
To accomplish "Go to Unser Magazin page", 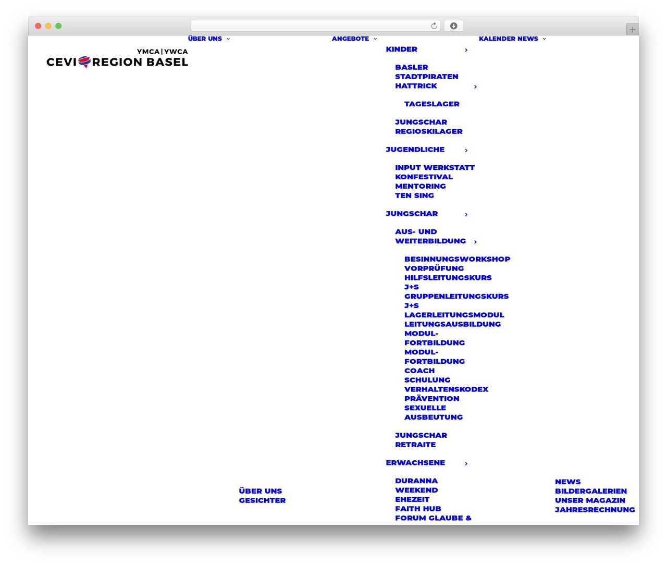I will coord(590,500).
